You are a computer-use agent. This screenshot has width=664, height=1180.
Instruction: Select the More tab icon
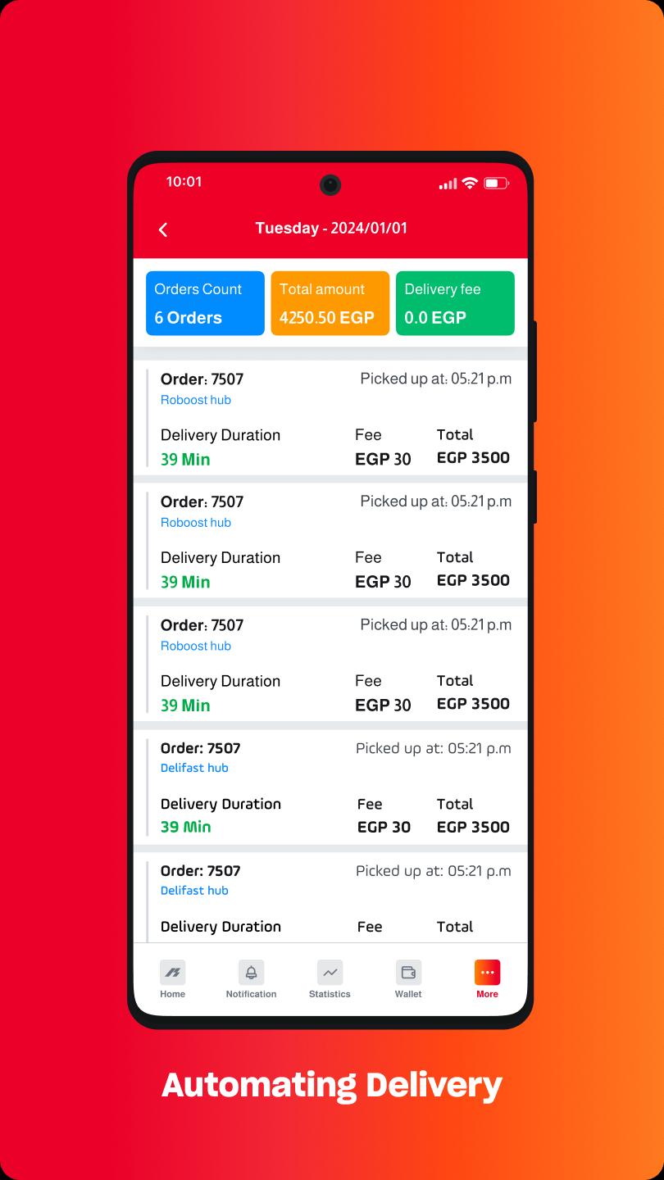[487, 973]
